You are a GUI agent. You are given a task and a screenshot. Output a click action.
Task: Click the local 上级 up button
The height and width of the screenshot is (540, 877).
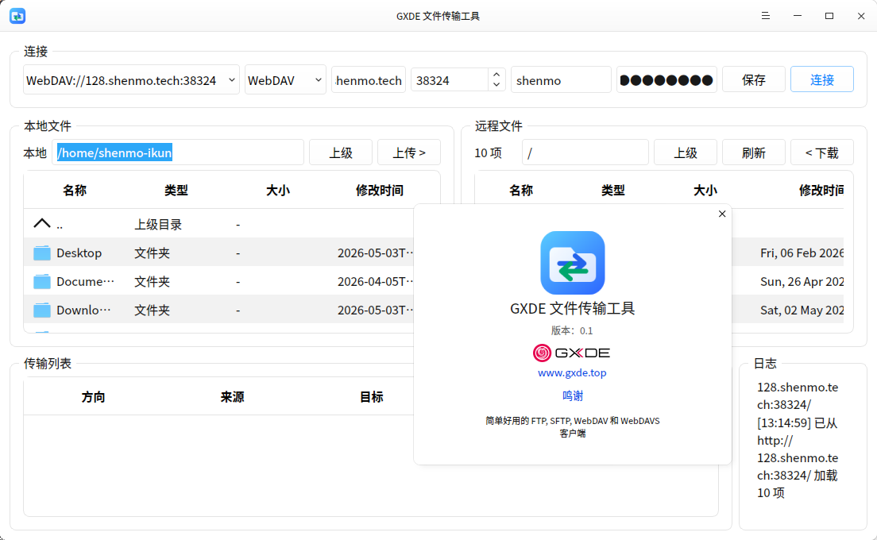coord(341,152)
